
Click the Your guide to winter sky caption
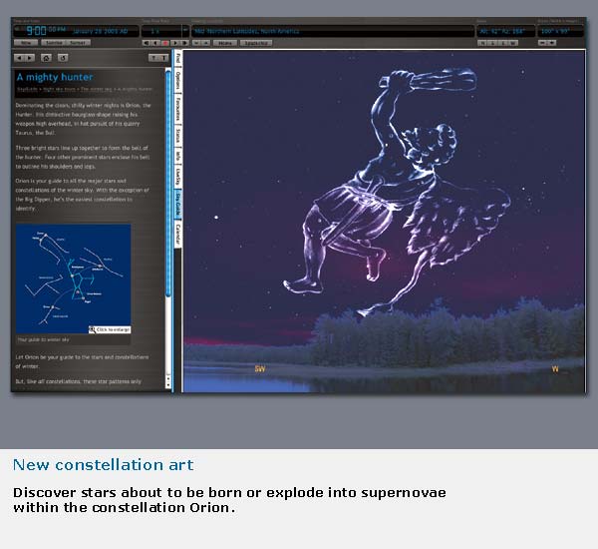point(43,339)
